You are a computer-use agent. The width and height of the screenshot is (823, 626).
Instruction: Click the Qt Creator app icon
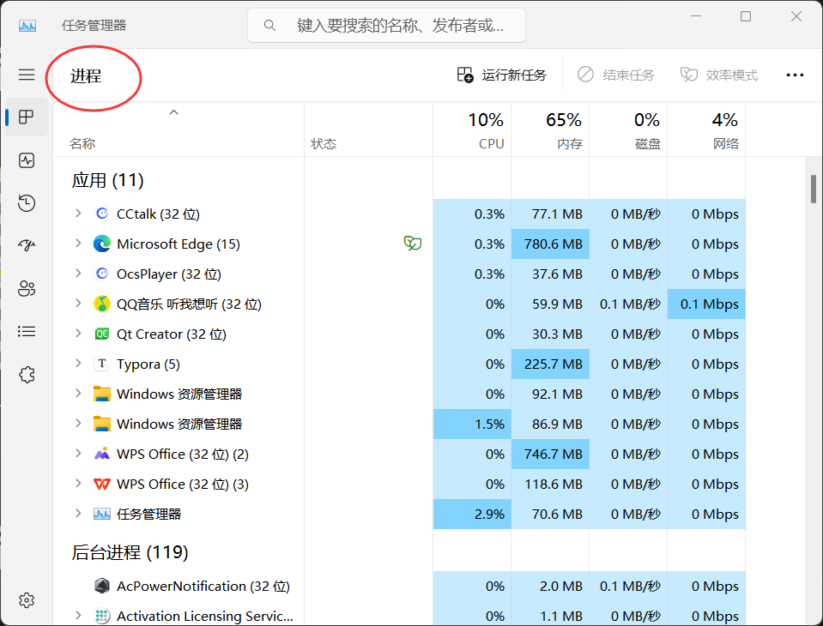click(102, 334)
